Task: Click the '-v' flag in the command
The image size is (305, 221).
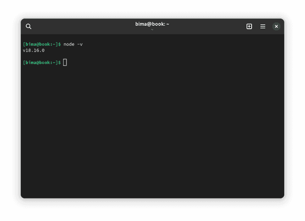Action: [80, 44]
